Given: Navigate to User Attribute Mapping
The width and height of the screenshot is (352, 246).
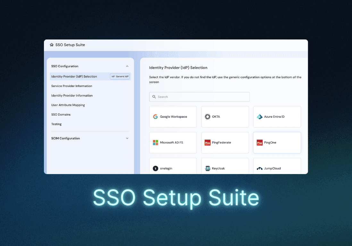Looking at the screenshot, I should pyautogui.click(x=68, y=105).
